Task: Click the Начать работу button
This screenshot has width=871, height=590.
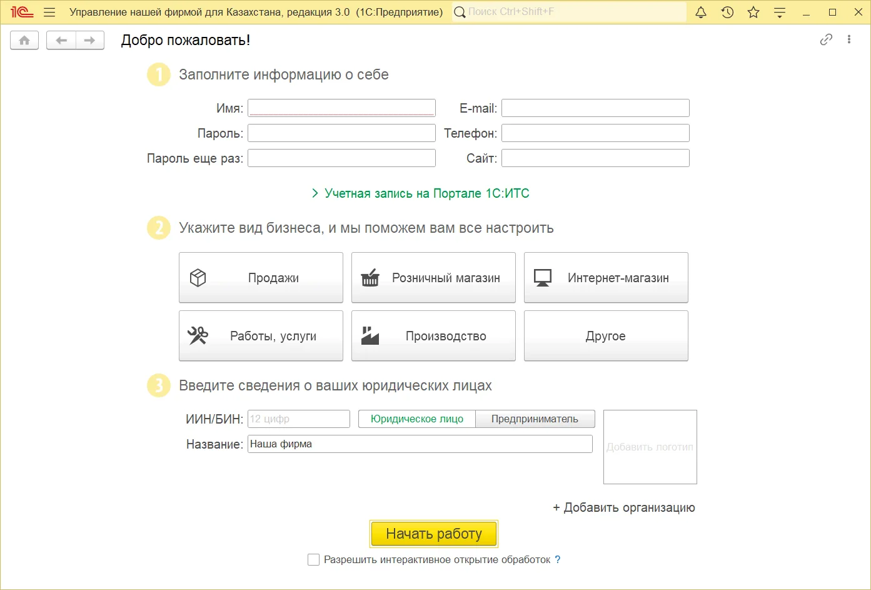Action: pos(434,534)
